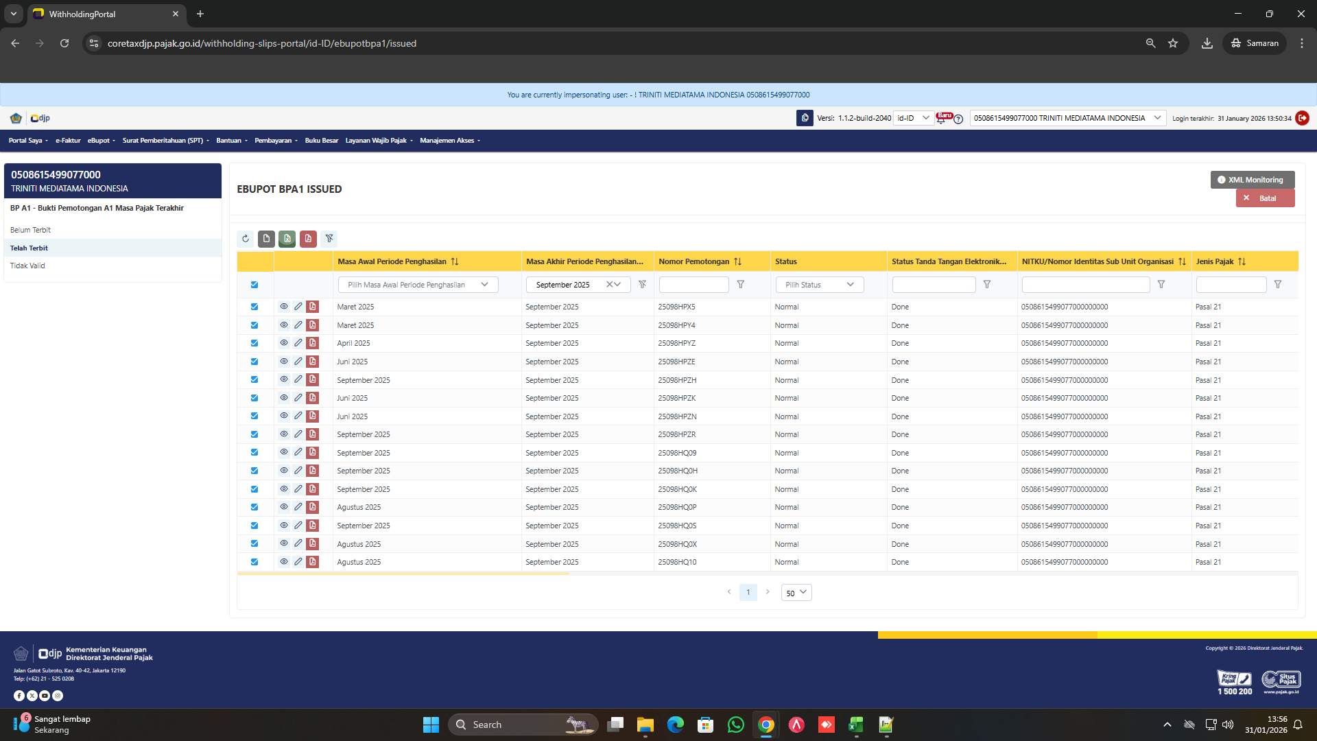Screen dimensions: 1317x741
Task: Click the Batal button
Action: click(x=1266, y=198)
